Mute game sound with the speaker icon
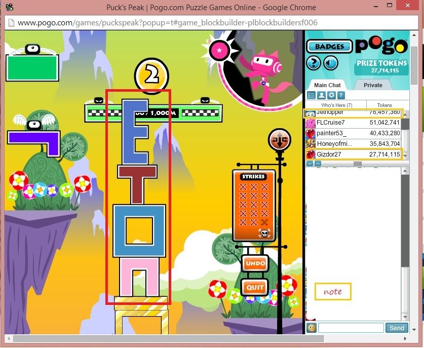This screenshot has width=424, height=348. [331, 63]
